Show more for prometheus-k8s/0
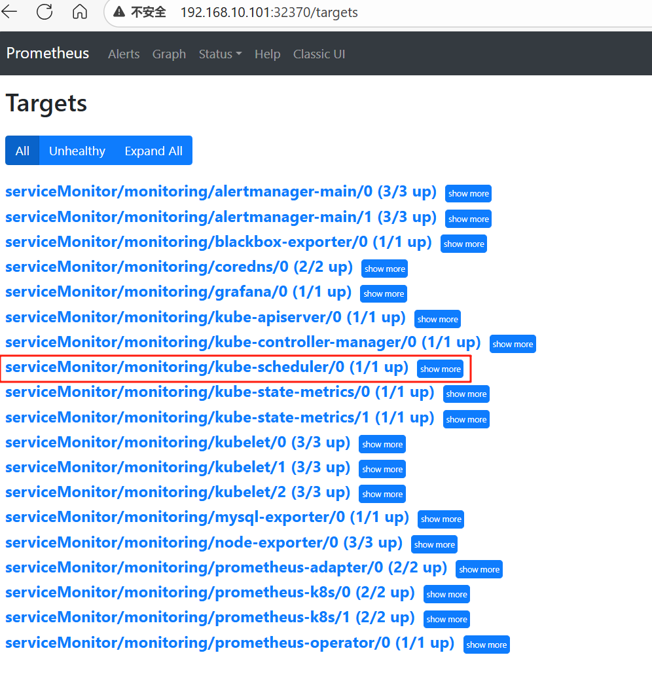The height and width of the screenshot is (674, 652). coord(446,594)
